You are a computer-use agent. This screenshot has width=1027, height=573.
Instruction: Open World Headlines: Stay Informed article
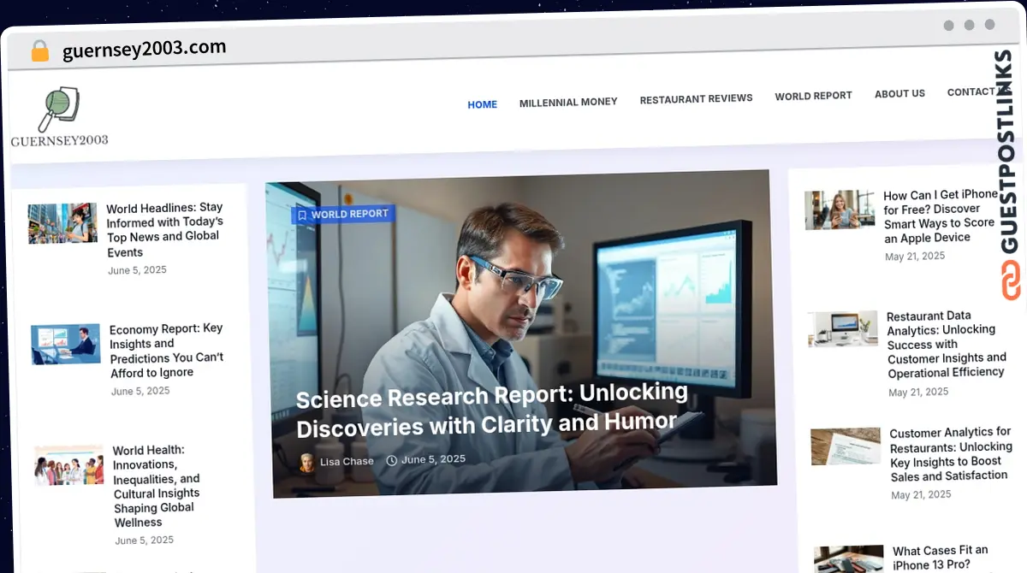tap(164, 229)
